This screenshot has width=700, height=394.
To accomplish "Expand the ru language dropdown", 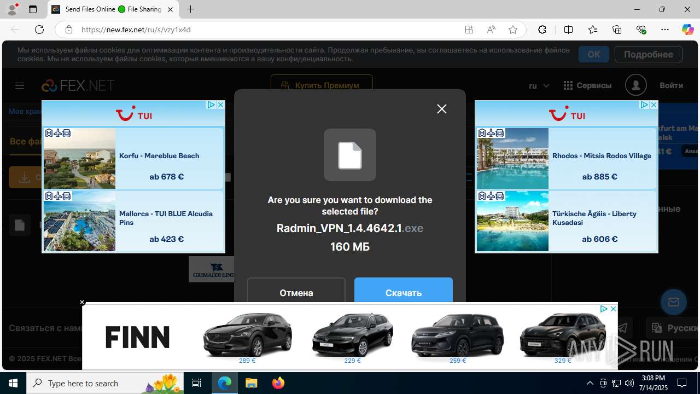I will (x=539, y=85).
